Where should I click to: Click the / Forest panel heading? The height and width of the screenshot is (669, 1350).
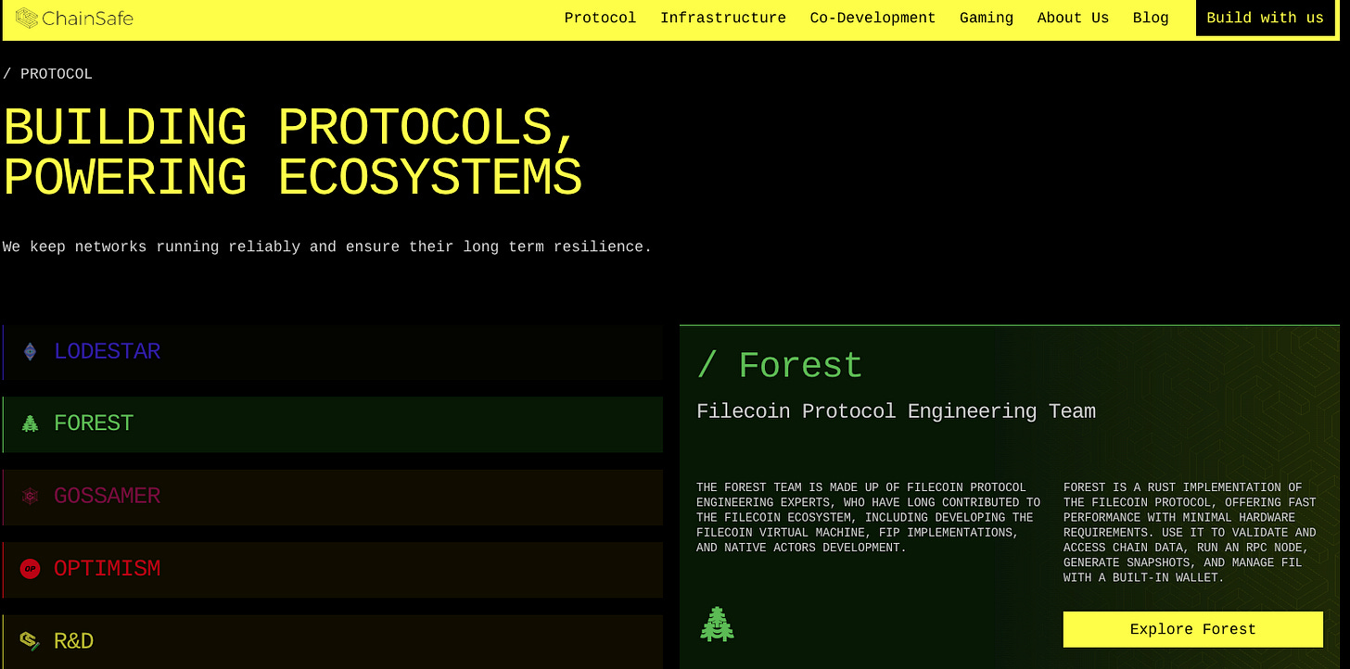click(780, 366)
